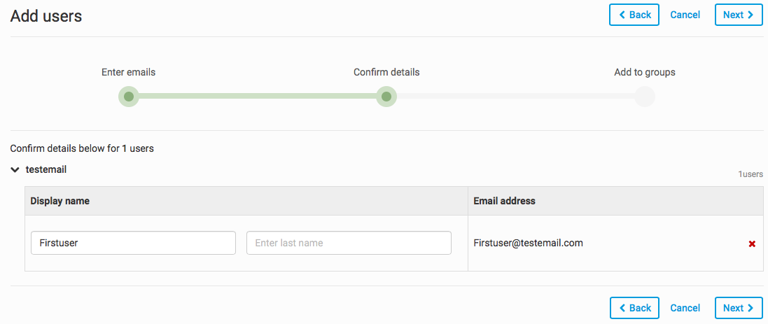Click the Enter emails step label

pyautogui.click(x=129, y=72)
